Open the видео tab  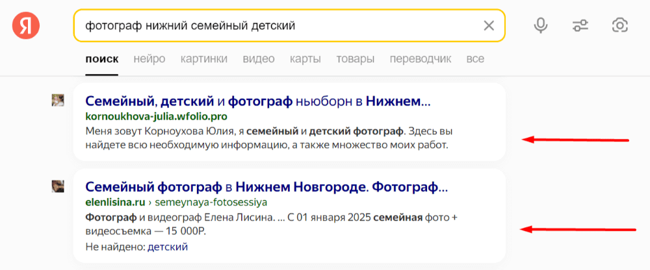pyautogui.click(x=259, y=59)
